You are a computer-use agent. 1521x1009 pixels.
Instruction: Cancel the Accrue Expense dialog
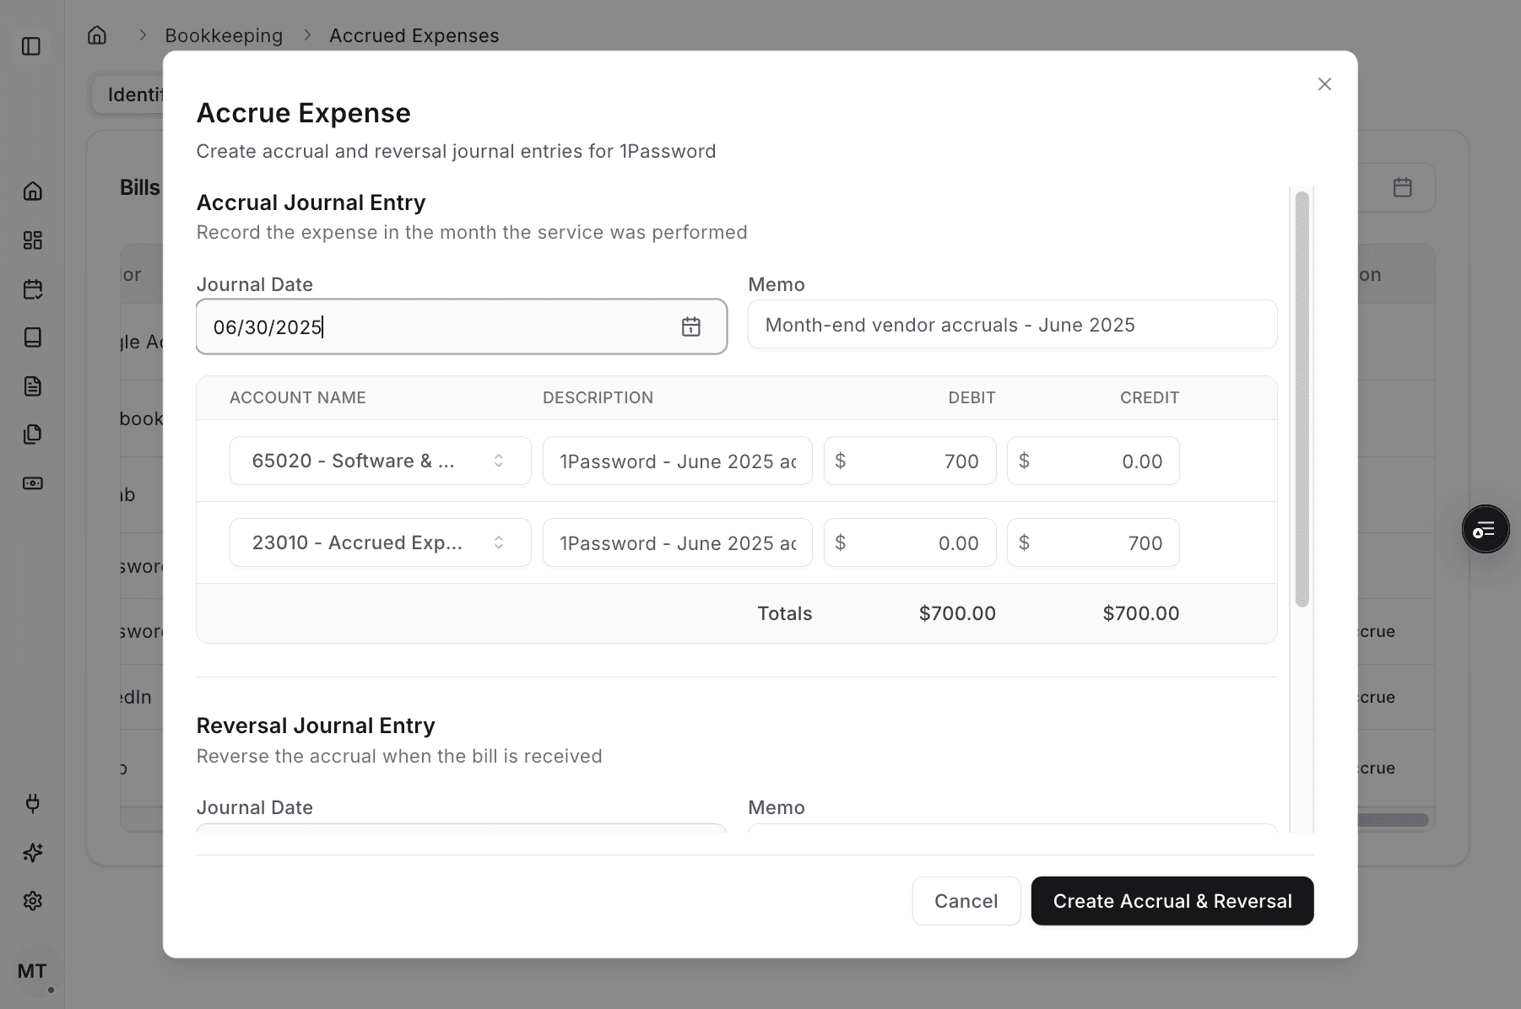(966, 900)
